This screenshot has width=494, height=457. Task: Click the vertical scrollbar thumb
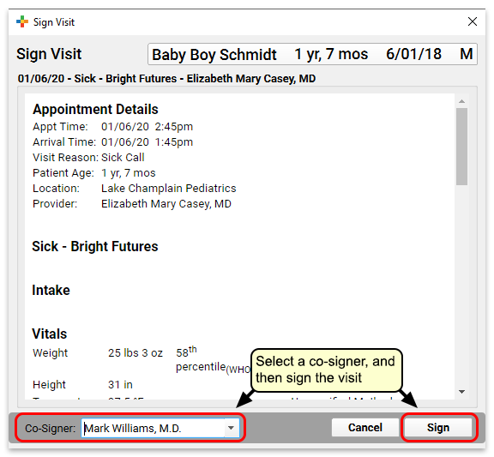(462, 147)
